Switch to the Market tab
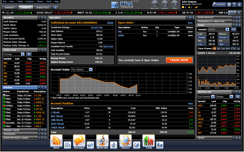Screen dimensions: 244x152 [x=10, y=7]
